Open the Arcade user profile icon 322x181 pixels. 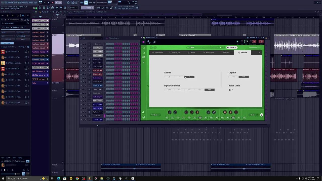[144, 62]
